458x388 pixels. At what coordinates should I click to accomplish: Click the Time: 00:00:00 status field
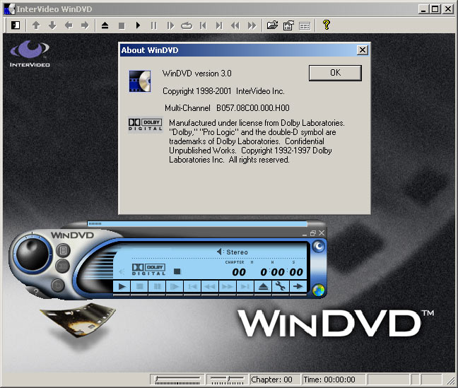click(334, 380)
